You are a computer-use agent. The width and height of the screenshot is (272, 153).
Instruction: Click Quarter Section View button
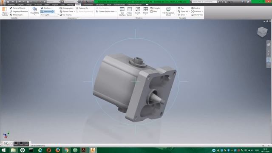pos(105,11)
